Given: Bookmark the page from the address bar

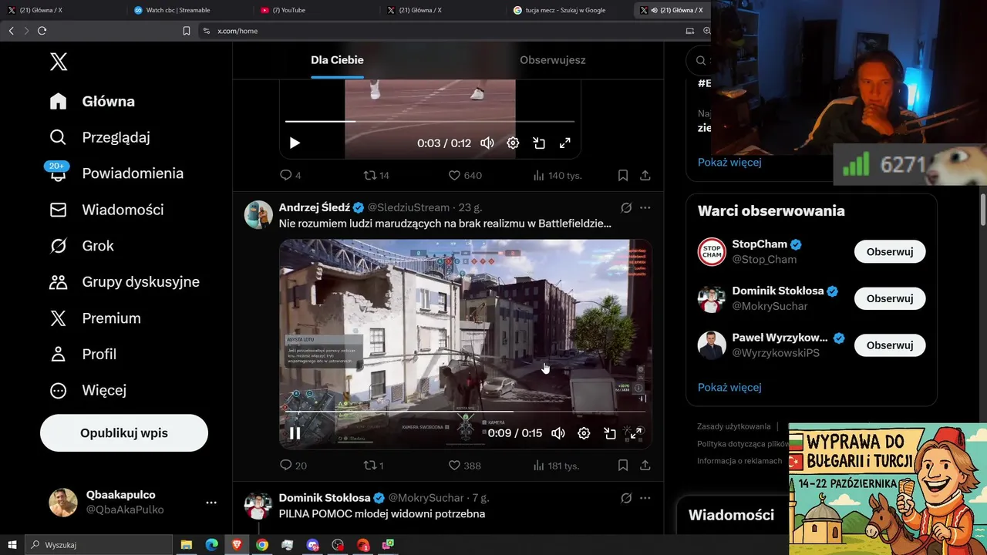Looking at the screenshot, I should pyautogui.click(x=187, y=31).
